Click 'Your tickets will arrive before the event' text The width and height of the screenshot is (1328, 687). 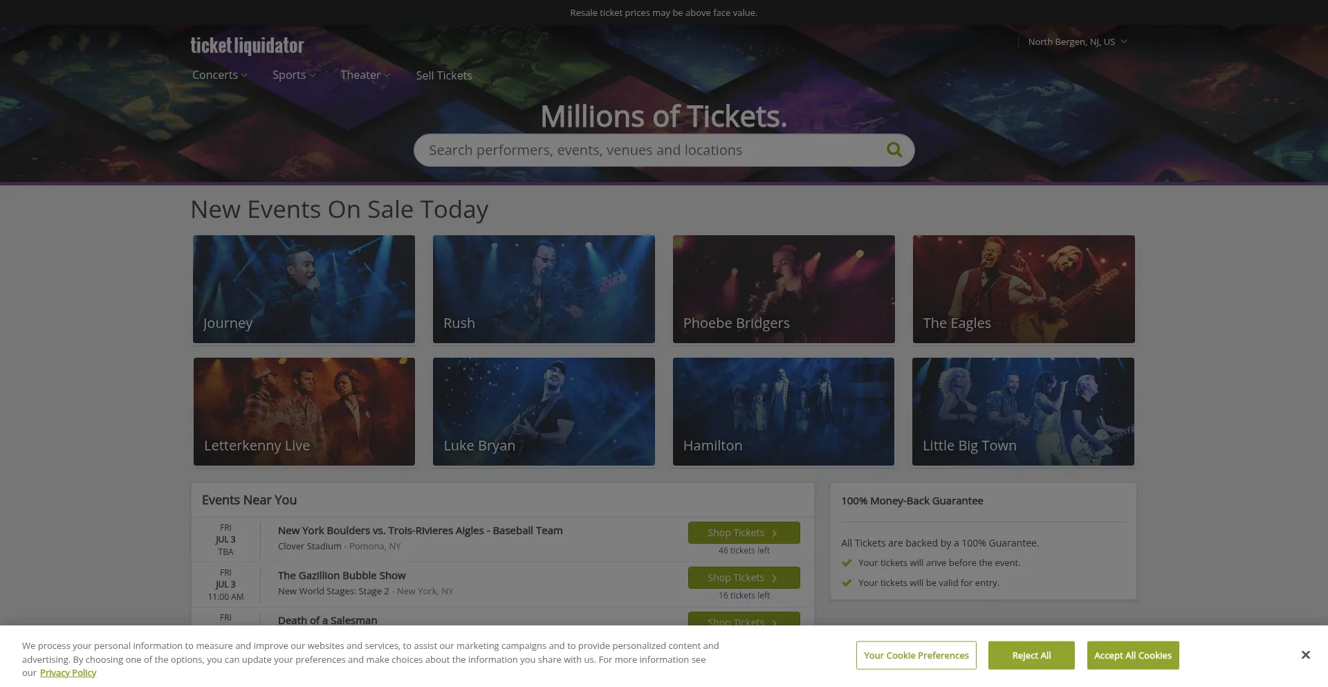pyautogui.click(x=939, y=562)
